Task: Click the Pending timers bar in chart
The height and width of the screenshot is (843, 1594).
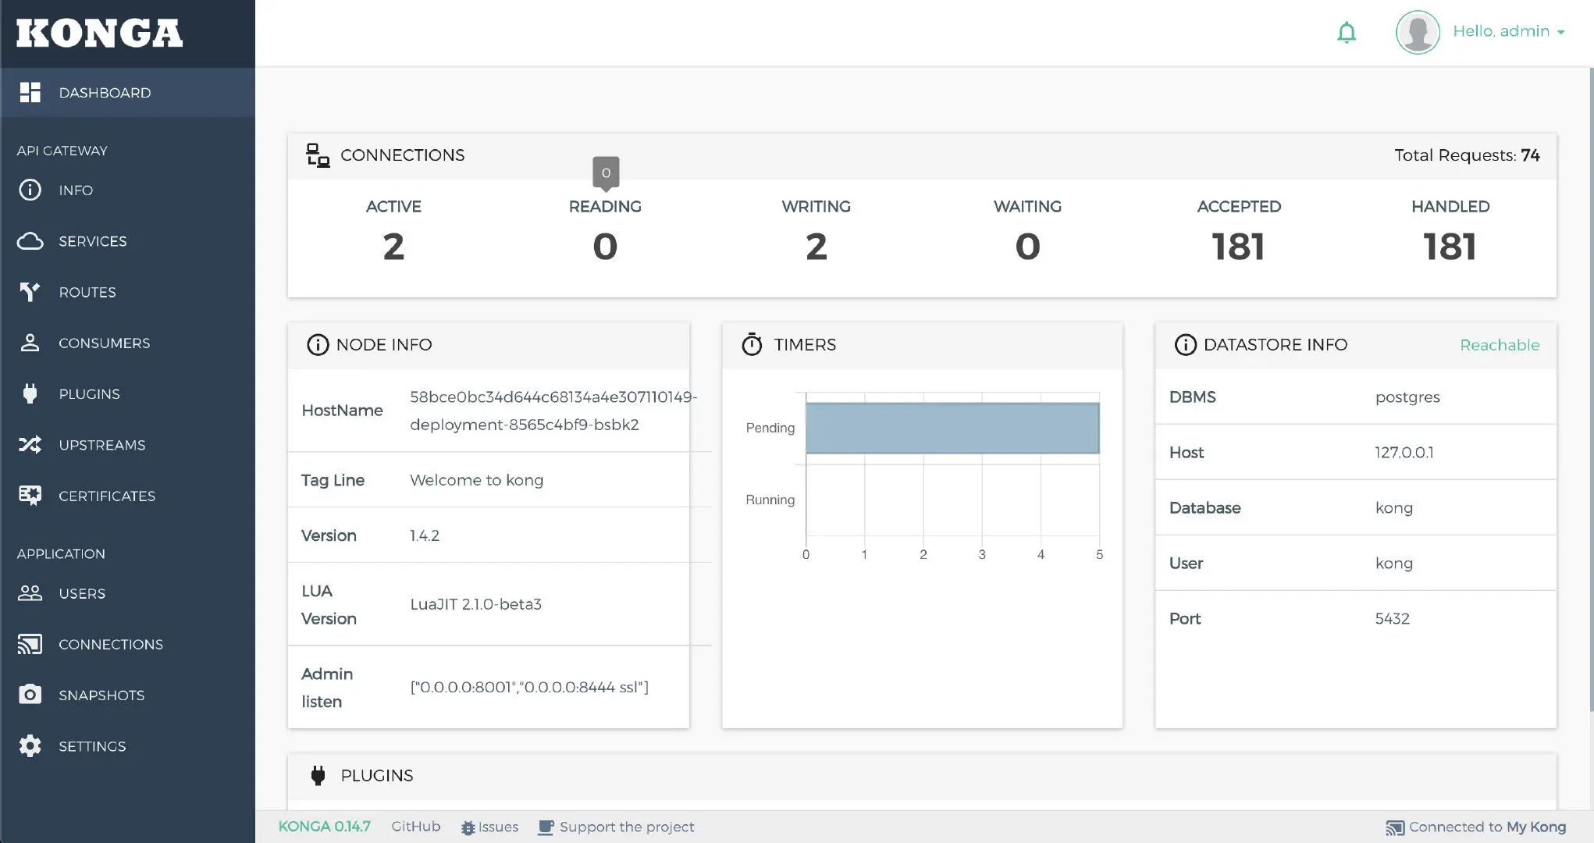Action: coord(952,428)
